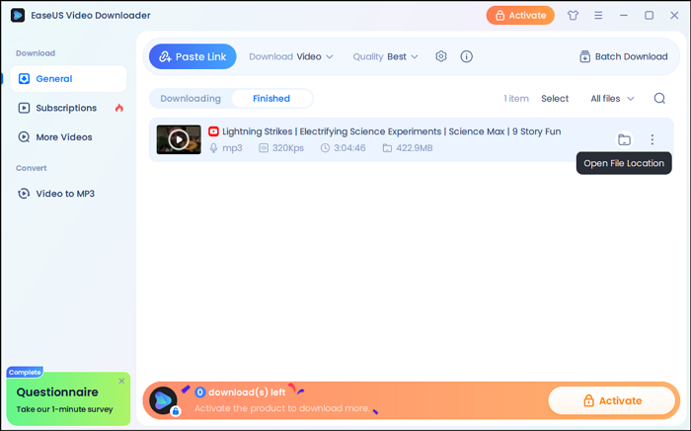The height and width of the screenshot is (431, 691).
Task: Click the More Videos sidebar icon
Action: pyautogui.click(x=24, y=137)
